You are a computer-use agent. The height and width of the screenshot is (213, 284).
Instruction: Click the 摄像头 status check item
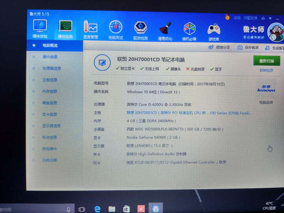pos(173,69)
